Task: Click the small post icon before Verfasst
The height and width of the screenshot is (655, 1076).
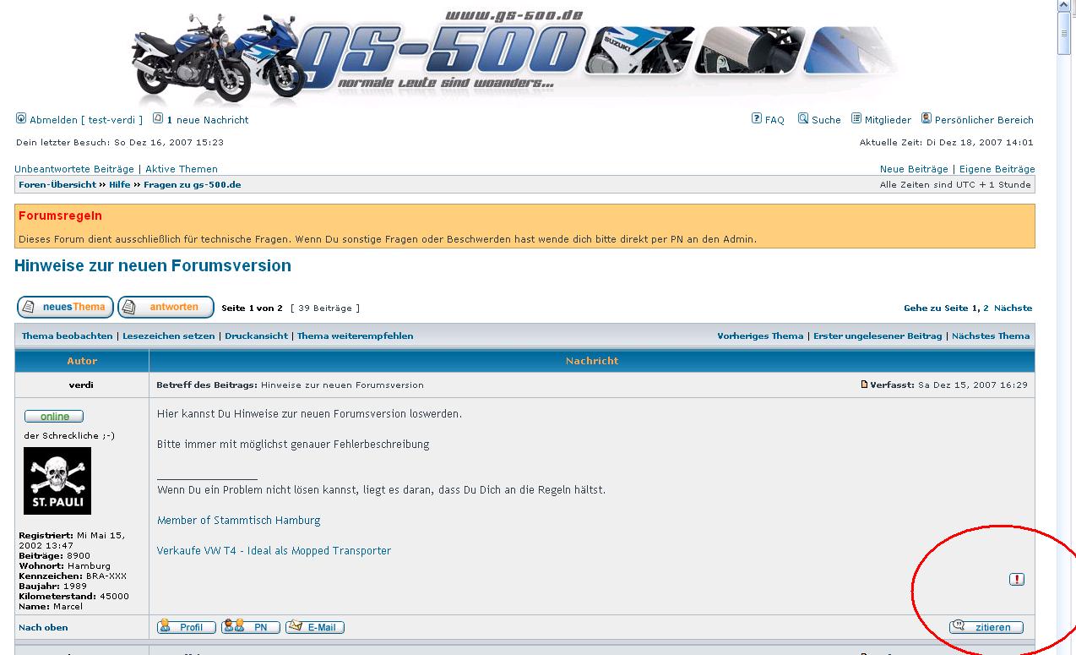Action: point(864,385)
